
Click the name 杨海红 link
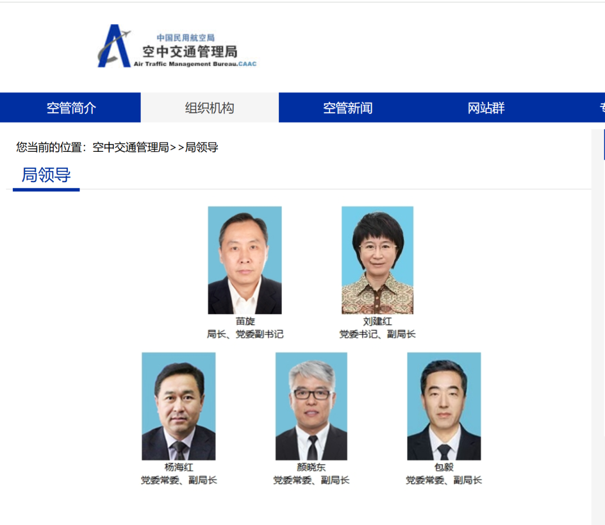(179, 467)
